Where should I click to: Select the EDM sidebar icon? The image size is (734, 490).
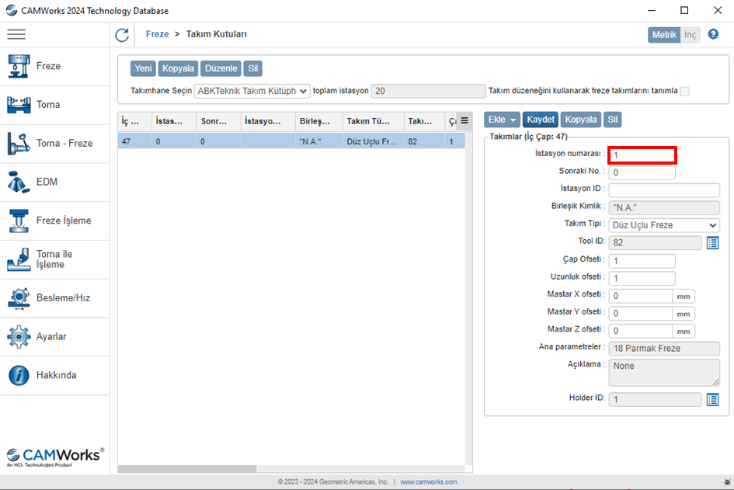(x=18, y=182)
